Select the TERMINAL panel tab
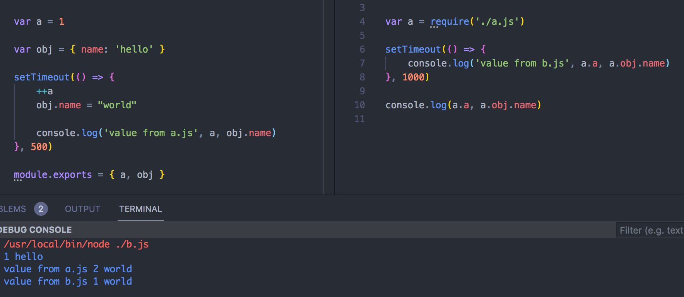The height and width of the screenshot is (297, 684). click(x=140, y=209)
